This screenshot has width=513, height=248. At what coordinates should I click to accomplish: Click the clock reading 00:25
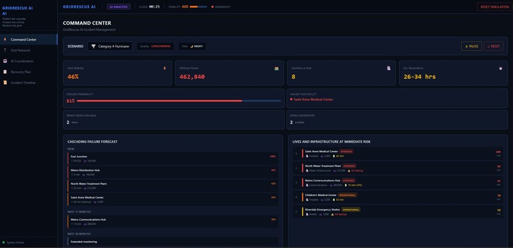(155, 6)
